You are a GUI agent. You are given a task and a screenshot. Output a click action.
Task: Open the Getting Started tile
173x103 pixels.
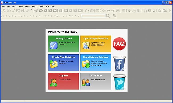pyautogui.click(x=64, y=44)
